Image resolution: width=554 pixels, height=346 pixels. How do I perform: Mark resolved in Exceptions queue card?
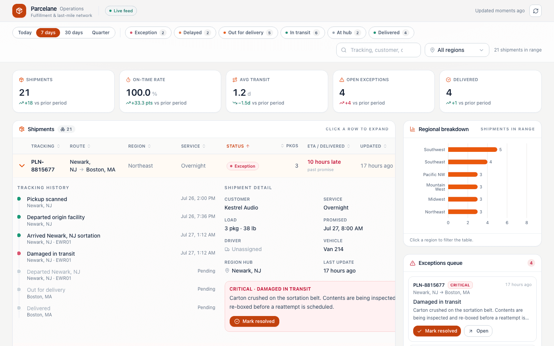pyautogui.click(x=437, y=331)
